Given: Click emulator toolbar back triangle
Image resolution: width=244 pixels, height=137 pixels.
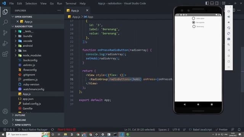Looking at the screenshot, I should 229,50.
